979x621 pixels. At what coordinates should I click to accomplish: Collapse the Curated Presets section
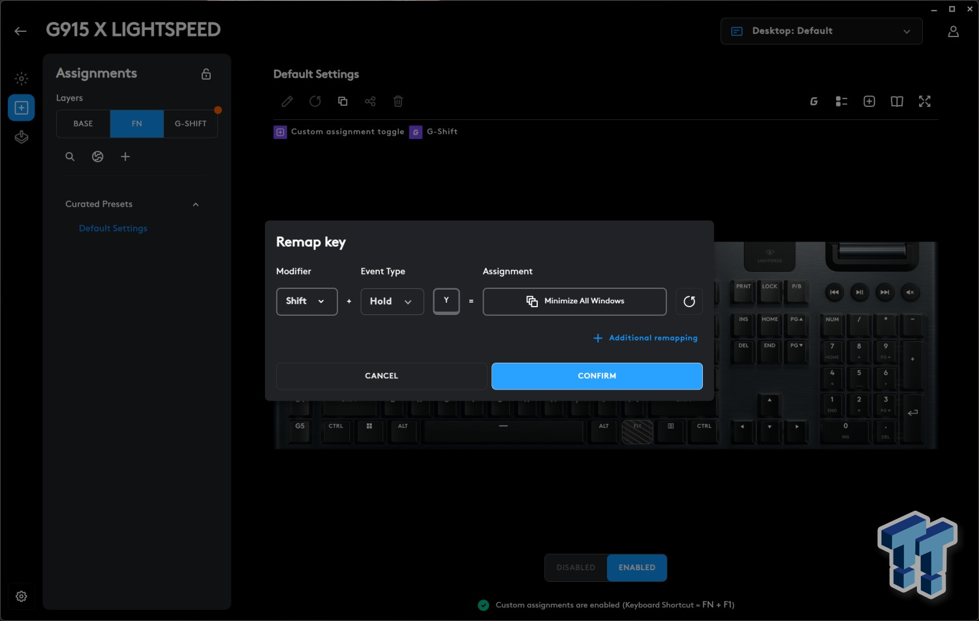point(195,204)
